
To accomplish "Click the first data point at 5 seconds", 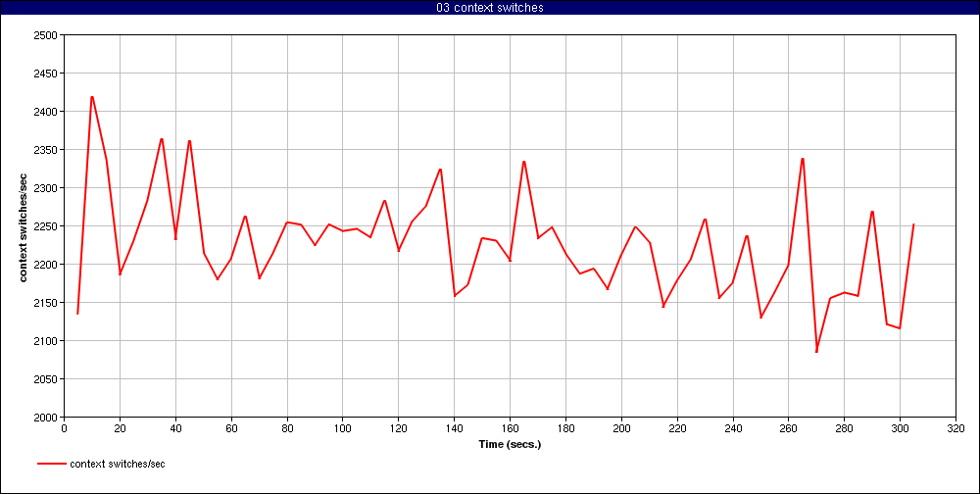I will (77, 314).
